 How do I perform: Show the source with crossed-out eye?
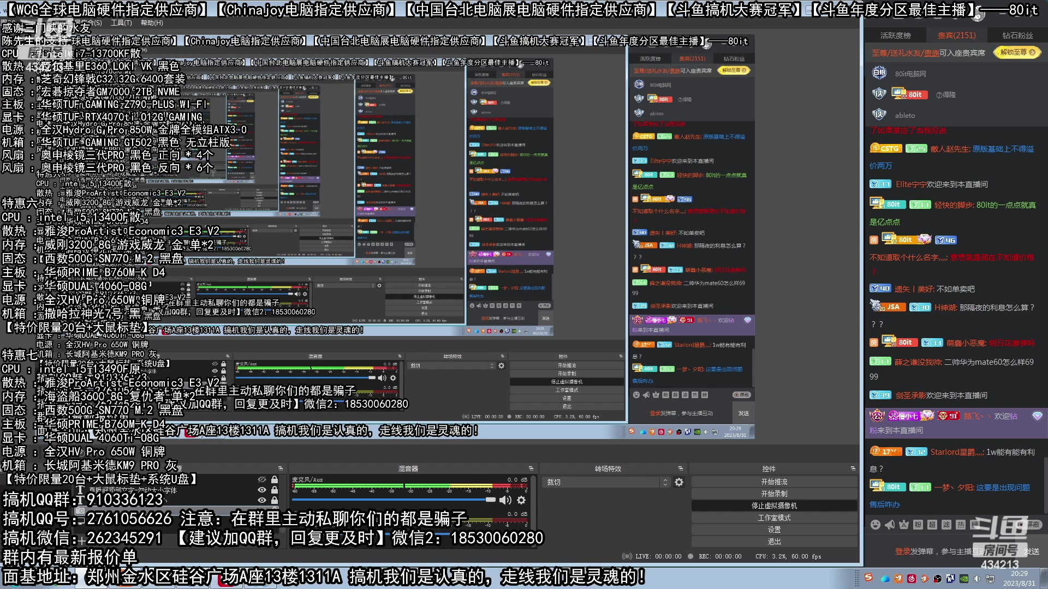[262, 479]
